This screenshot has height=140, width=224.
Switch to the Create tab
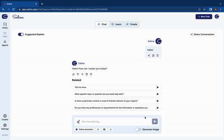pyautogui.click(x=131, y=24)
